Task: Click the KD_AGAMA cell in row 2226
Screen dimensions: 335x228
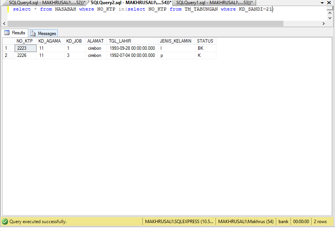Action: coord(50,55)
